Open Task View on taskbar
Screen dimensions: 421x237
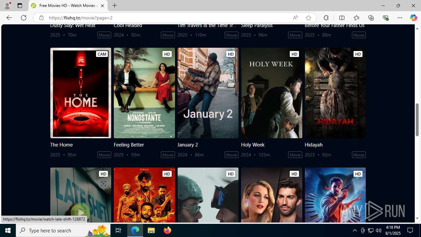(118, 230)
